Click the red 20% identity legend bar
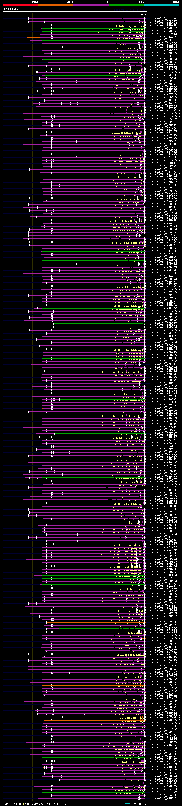Viewport: 182px width, 806px height. click(x=20, y=5)
